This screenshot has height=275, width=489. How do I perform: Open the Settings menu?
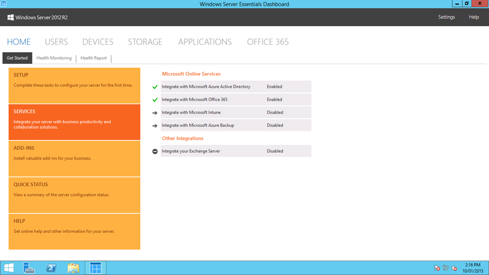446,17
